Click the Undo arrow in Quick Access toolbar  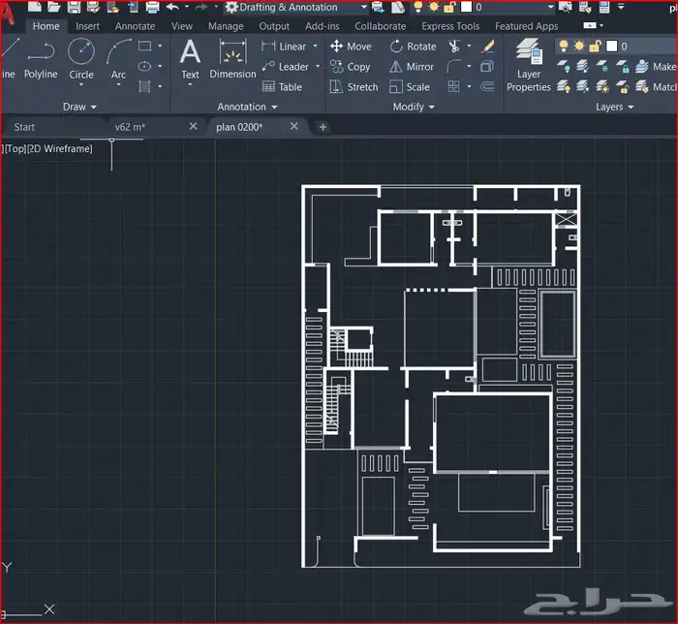173,7
